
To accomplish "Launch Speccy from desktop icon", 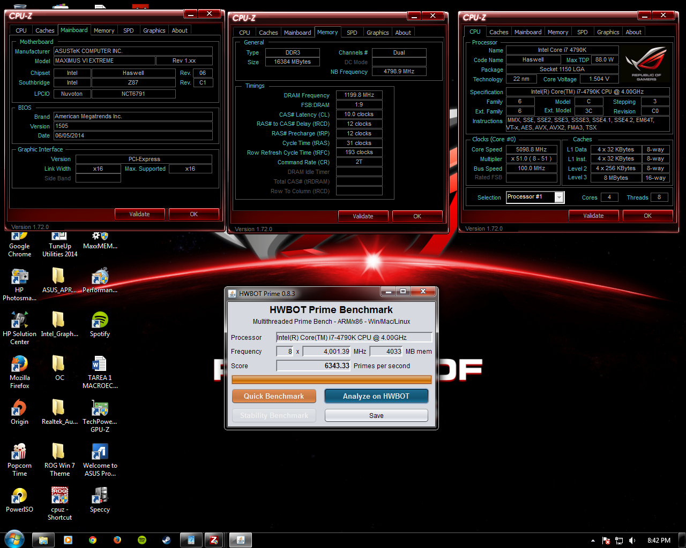I will point(100,500).
